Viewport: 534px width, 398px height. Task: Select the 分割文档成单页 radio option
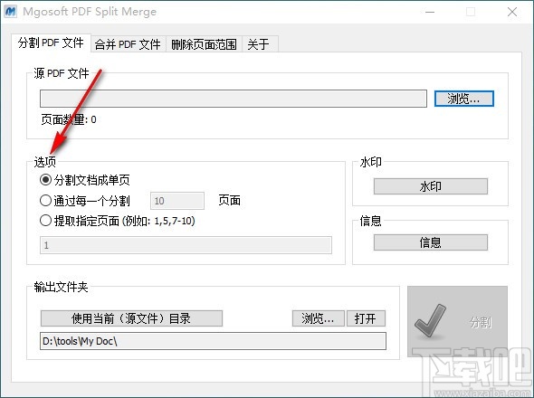85,180
